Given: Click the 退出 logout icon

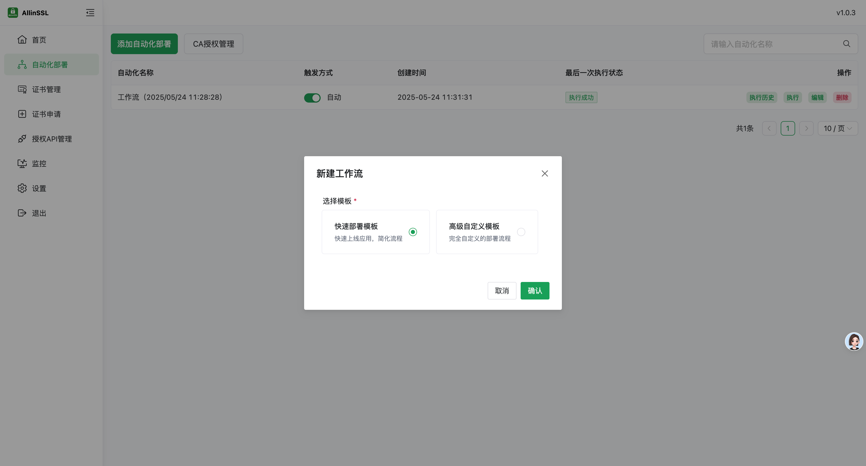Looking at the screenshot, I should 22,213.
